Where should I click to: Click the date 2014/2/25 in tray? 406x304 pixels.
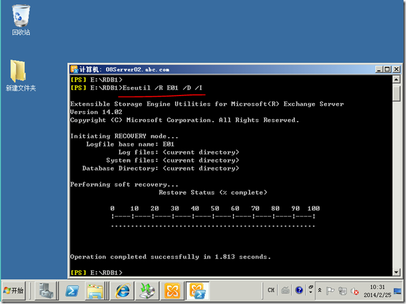point(377,295)
